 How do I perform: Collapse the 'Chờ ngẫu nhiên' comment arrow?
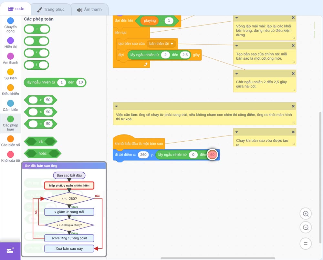point(236,74)
